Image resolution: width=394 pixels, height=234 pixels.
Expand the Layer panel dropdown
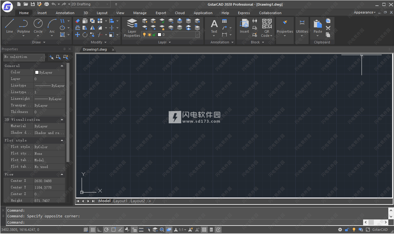click(x=170, y=42)
